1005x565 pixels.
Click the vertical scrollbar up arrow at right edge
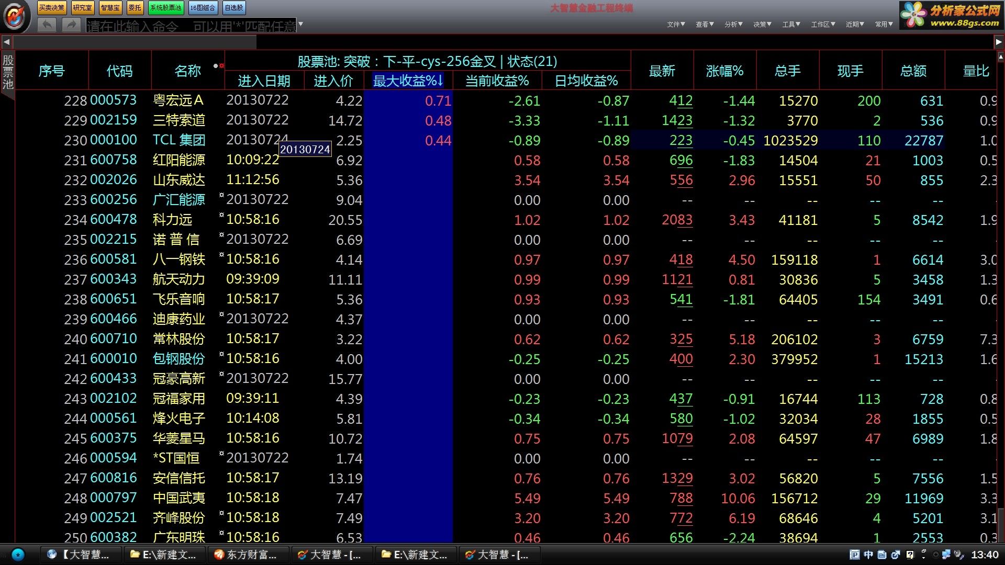1001,56
